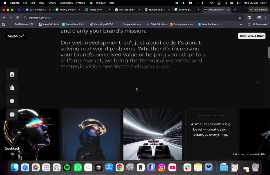270x175 pixels.
Task: Switch to the dollar to pkr tab
Action: coord(187,10)
